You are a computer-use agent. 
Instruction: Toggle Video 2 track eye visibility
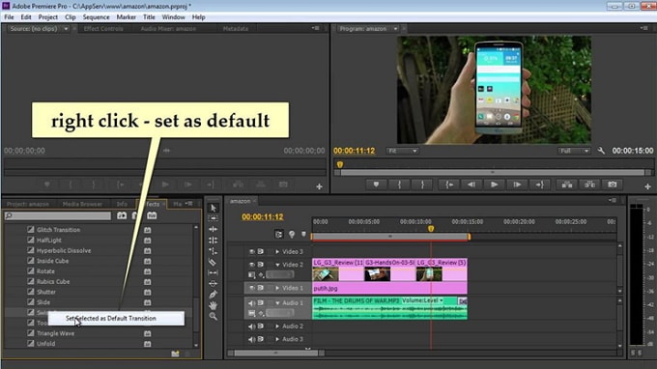pos(251,265)
